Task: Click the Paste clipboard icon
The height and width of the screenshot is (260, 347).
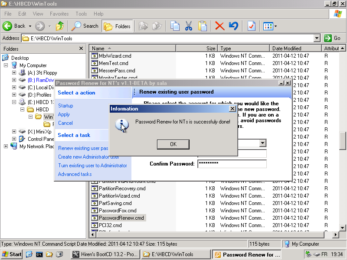Action: point(202,26)
